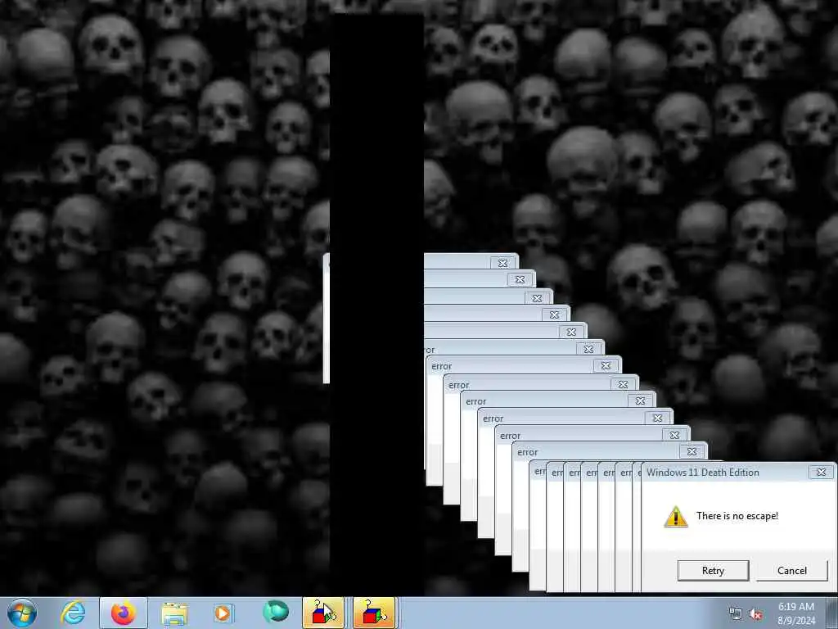Open the clock showing 6:19 AM

[795, 607]
